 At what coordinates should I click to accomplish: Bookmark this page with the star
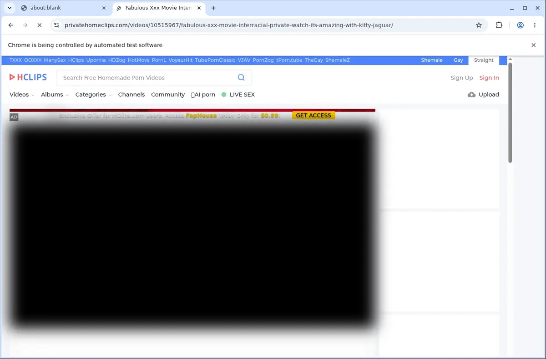tap(479, 25)
